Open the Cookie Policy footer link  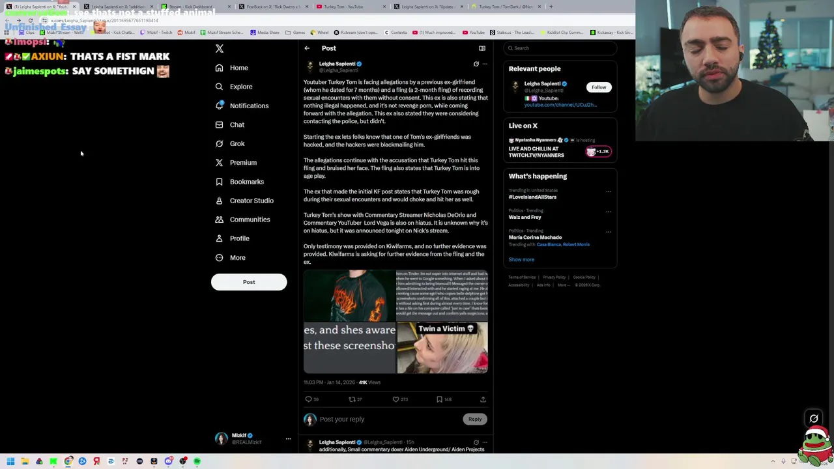[584, 277]
